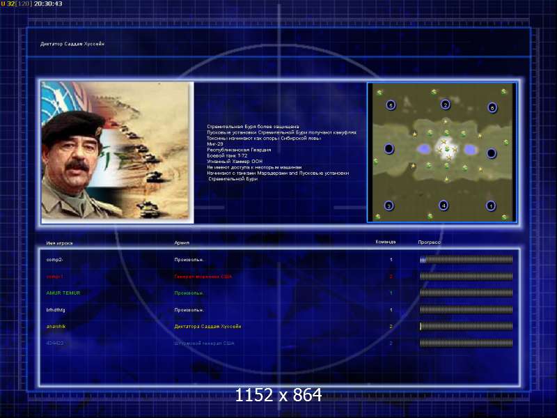Screen dimensions: 557x418
Task: Click the supply icon in the map's bottom-left corner
Action: tap(377, 216)
